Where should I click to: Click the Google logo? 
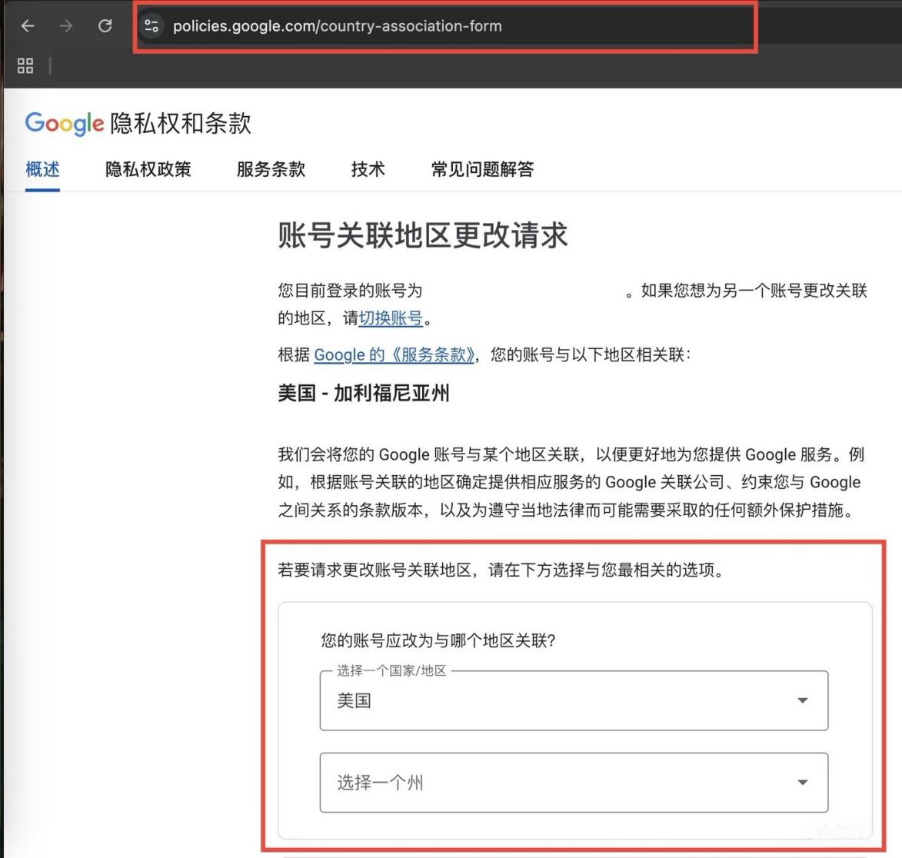pyautogui.click(x=65, y=123)
